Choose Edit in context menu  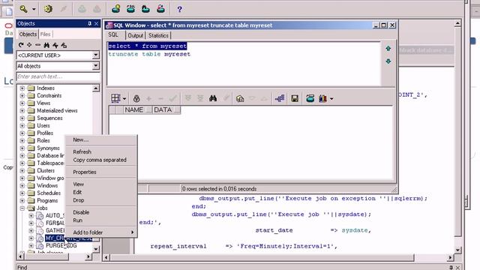tap(101, 192)
